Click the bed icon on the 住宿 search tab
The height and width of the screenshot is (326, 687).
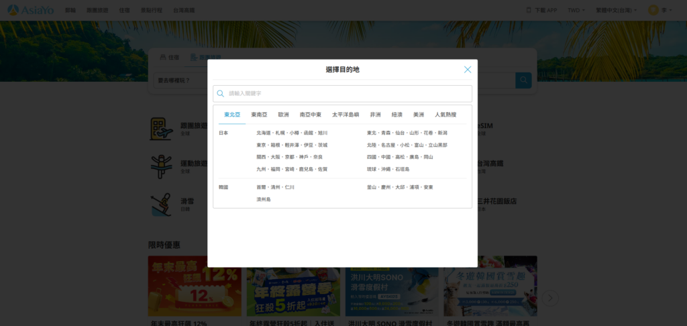pyautogui.click(x=163, y=58)
